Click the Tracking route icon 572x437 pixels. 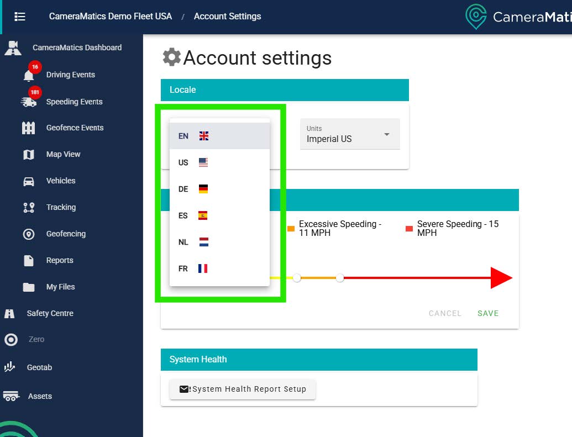(x=29, y=208)
